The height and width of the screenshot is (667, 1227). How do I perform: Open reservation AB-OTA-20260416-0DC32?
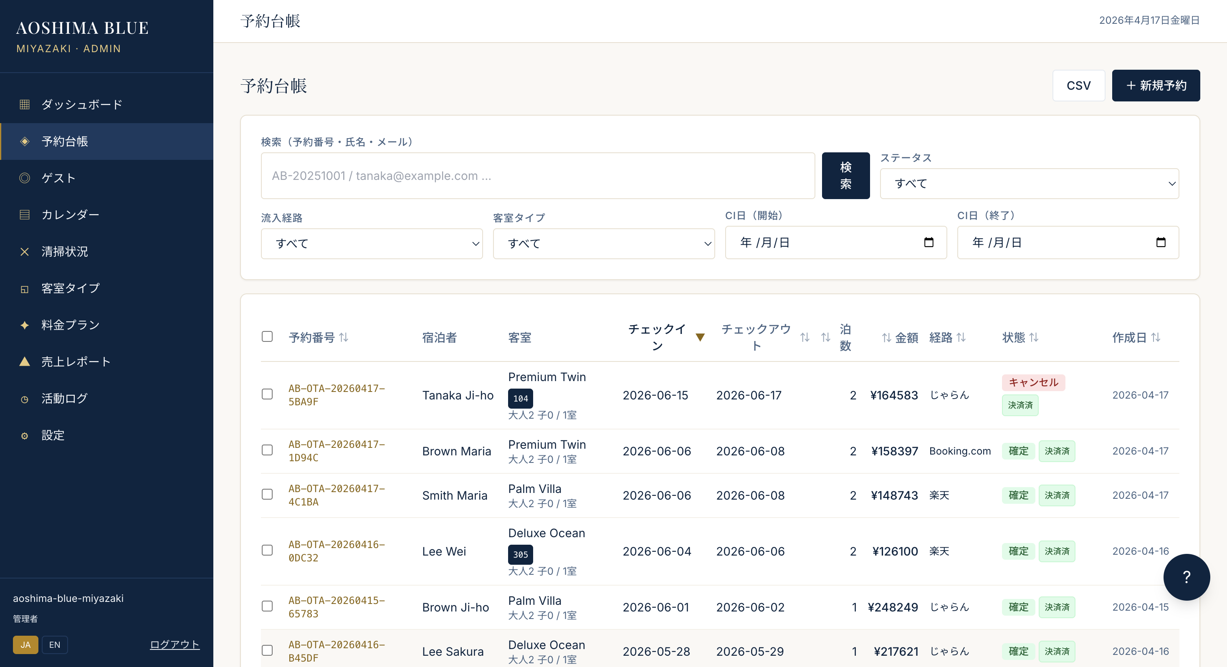(336, 551)
